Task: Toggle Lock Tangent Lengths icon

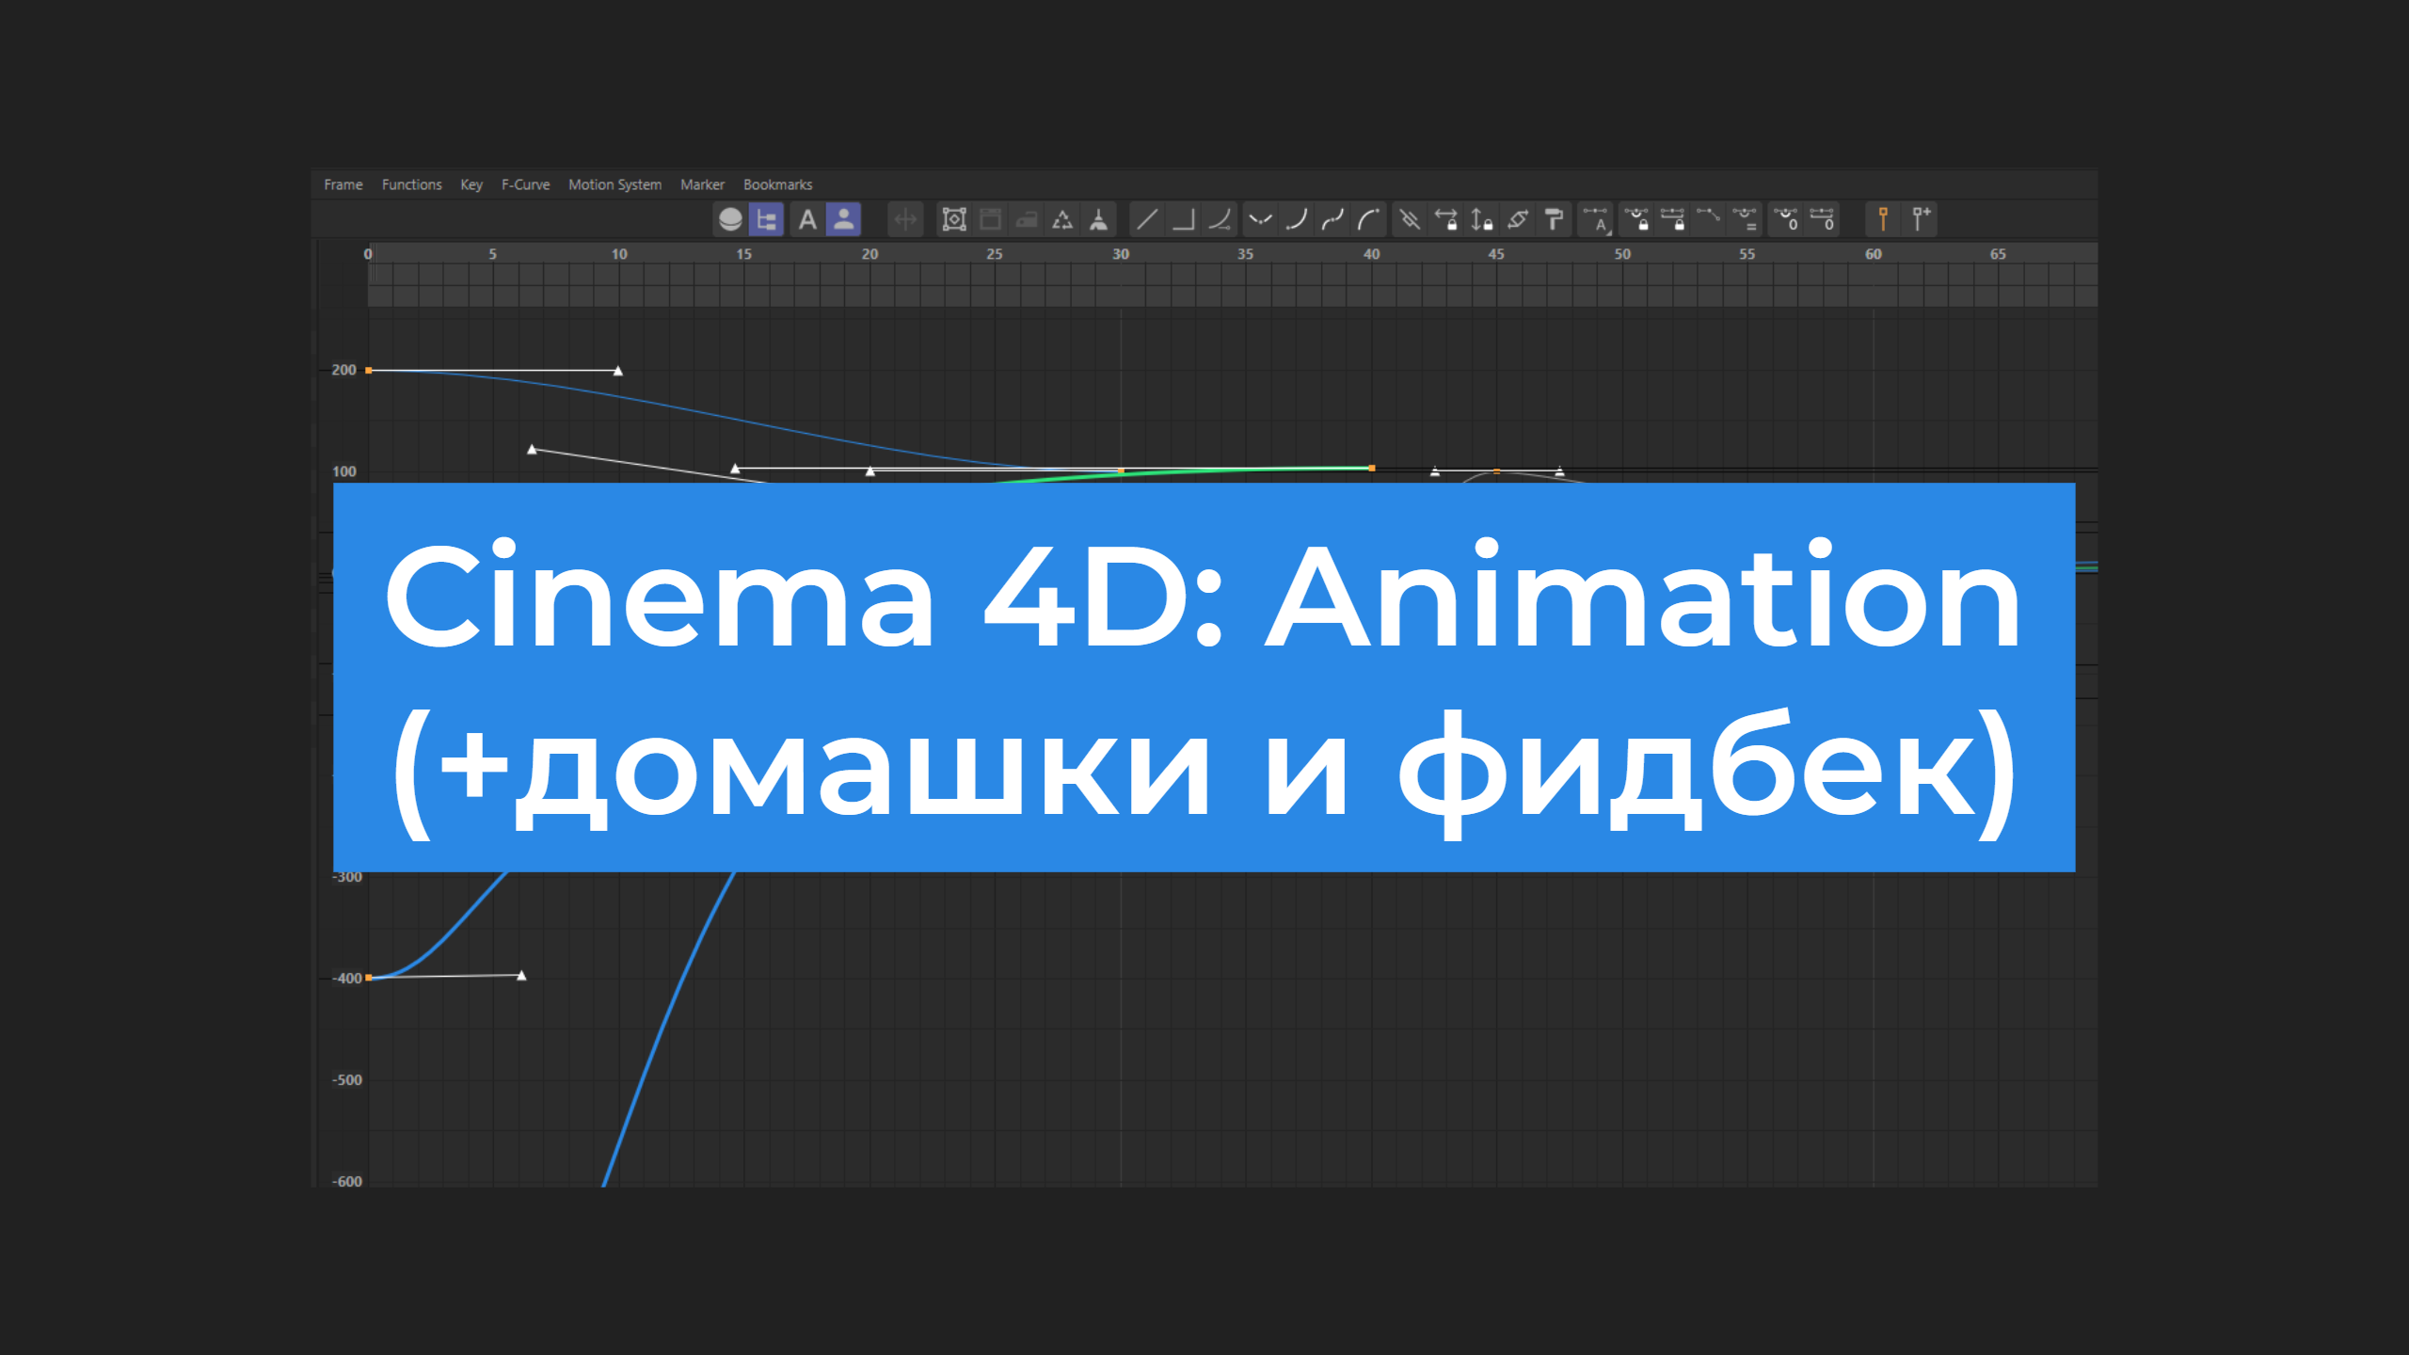Action: 1673,219
